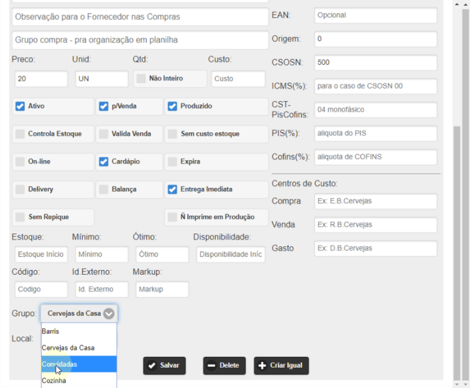This screenshot has width=470, height=388.
Task: Save the product with Salvar
Action: pyautogui.click(x=164, y=365)
